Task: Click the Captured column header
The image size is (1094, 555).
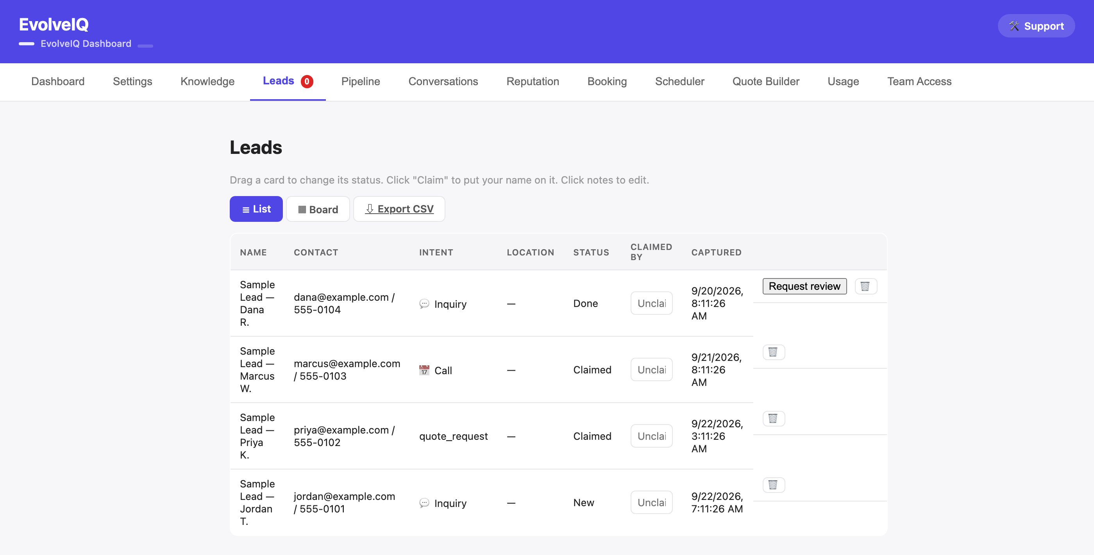Action: click(x=716, y=252)
